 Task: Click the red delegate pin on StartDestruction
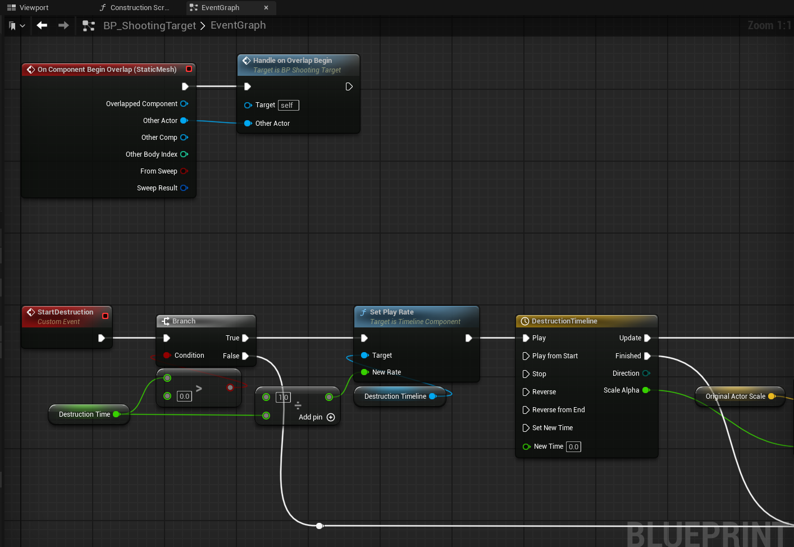pyautogui.click(x=105, y=316)
